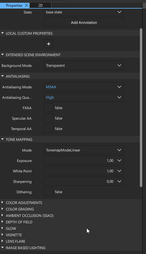Click the Add Annotation button
146x254 pixels.
point(84,22)
